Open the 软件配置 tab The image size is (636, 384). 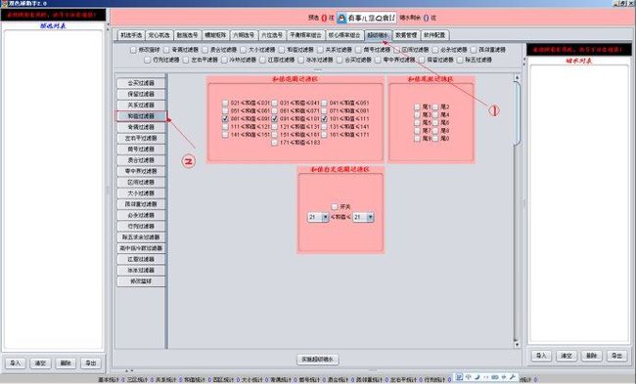coord(434,35)
